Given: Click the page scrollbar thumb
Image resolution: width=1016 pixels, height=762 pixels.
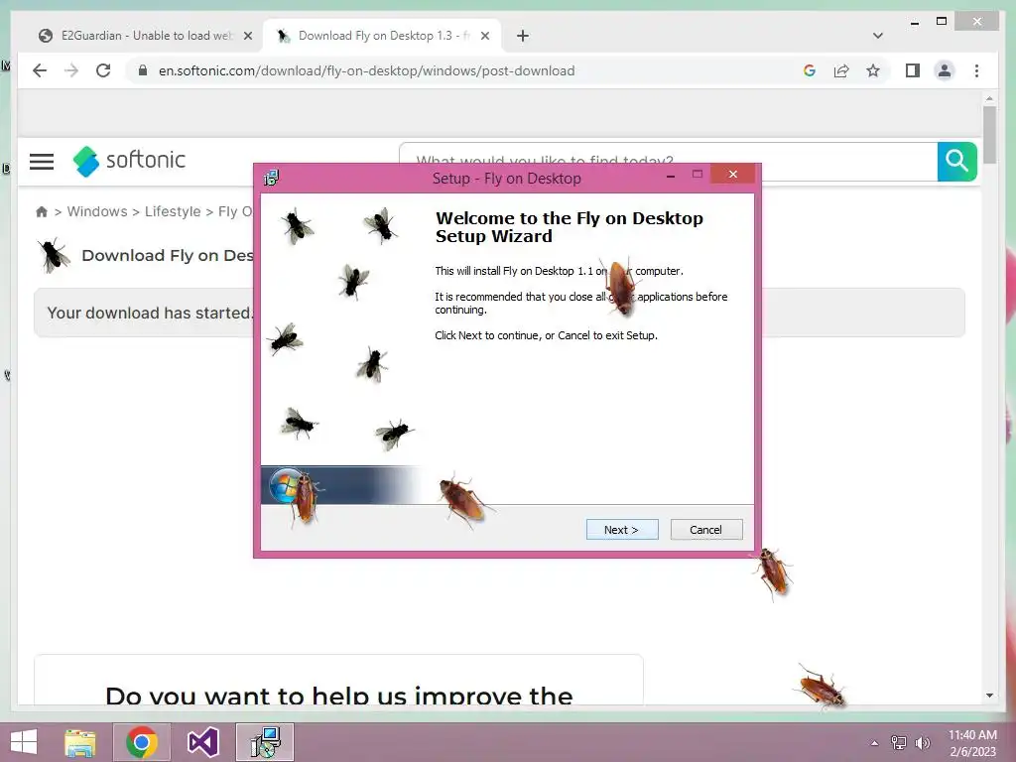Looking at the screenshot, I should [x=989, y=135].
